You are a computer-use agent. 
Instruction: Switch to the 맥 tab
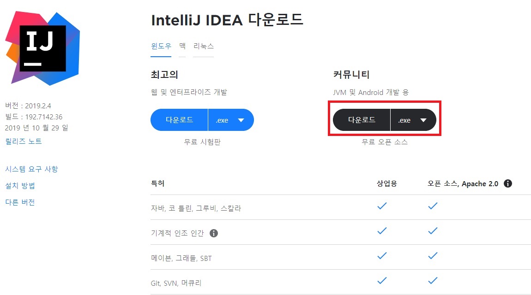[x=181, y=46]
